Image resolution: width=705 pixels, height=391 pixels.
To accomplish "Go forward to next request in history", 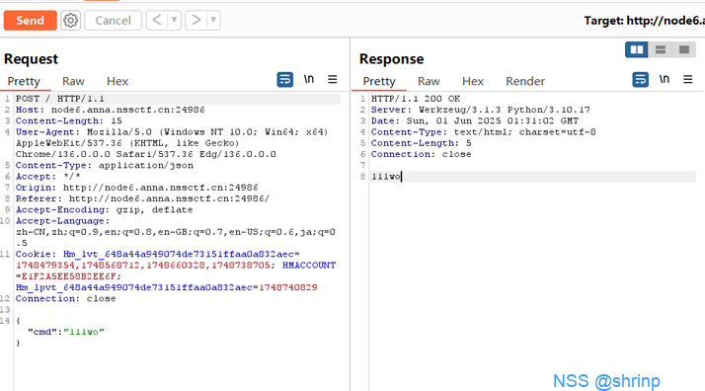I will click(196, 20).
